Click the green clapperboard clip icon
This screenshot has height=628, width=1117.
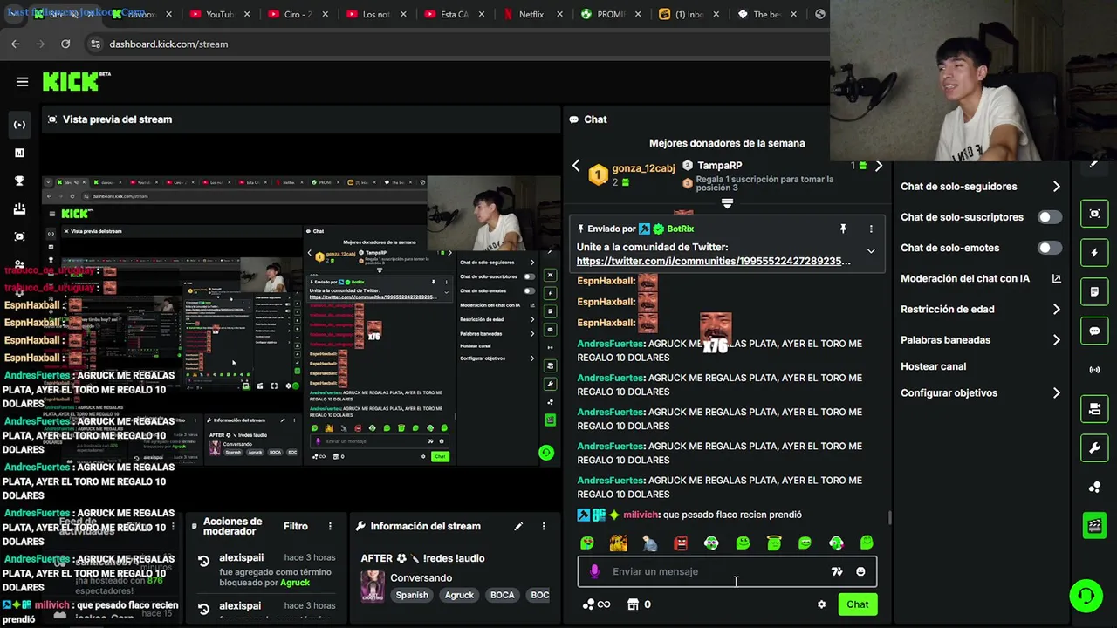click(x=1094, y=524)
